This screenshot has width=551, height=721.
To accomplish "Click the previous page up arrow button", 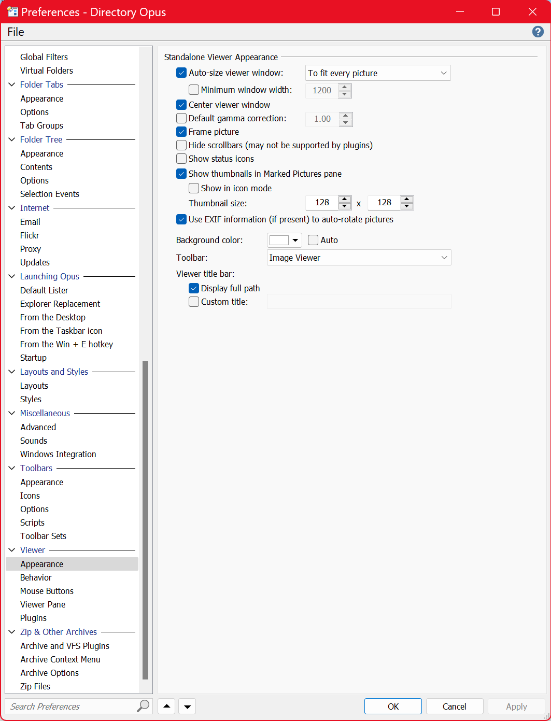I will (166, 706).
